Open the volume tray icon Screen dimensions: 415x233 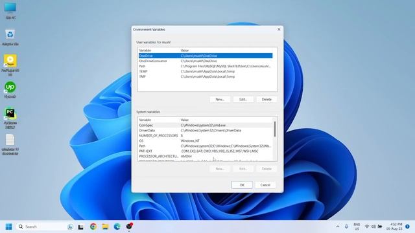(373, 227)
